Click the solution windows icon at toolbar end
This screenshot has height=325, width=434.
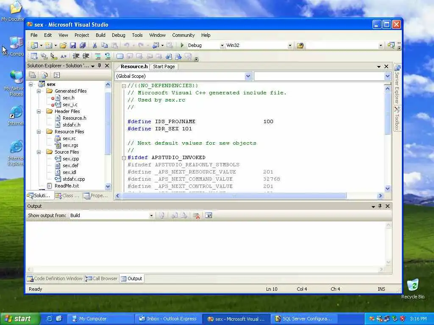click(391, 45)
